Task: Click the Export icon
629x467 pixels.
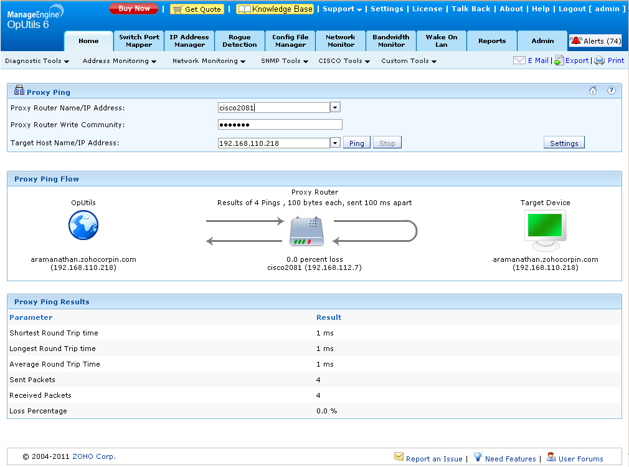Action: [559, 60]
